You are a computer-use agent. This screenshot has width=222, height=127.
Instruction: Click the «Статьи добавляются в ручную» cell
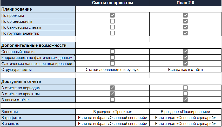[112, 69]
